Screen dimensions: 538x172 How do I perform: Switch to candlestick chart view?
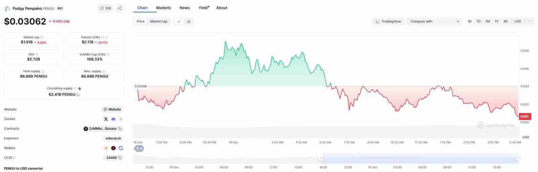189,21
